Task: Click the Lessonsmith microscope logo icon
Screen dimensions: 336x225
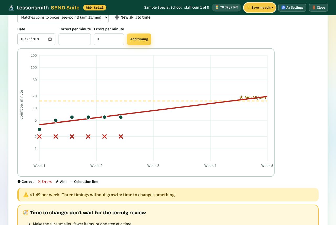Action: coord(11,8)
